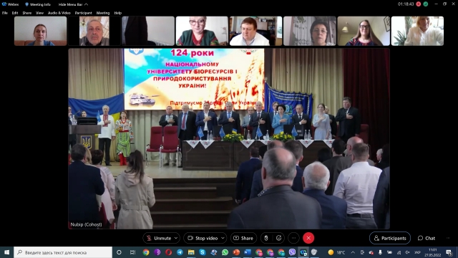Screen dimensions: 458x258
Task: Open Word on the taskbar
Action: [248, 252]
